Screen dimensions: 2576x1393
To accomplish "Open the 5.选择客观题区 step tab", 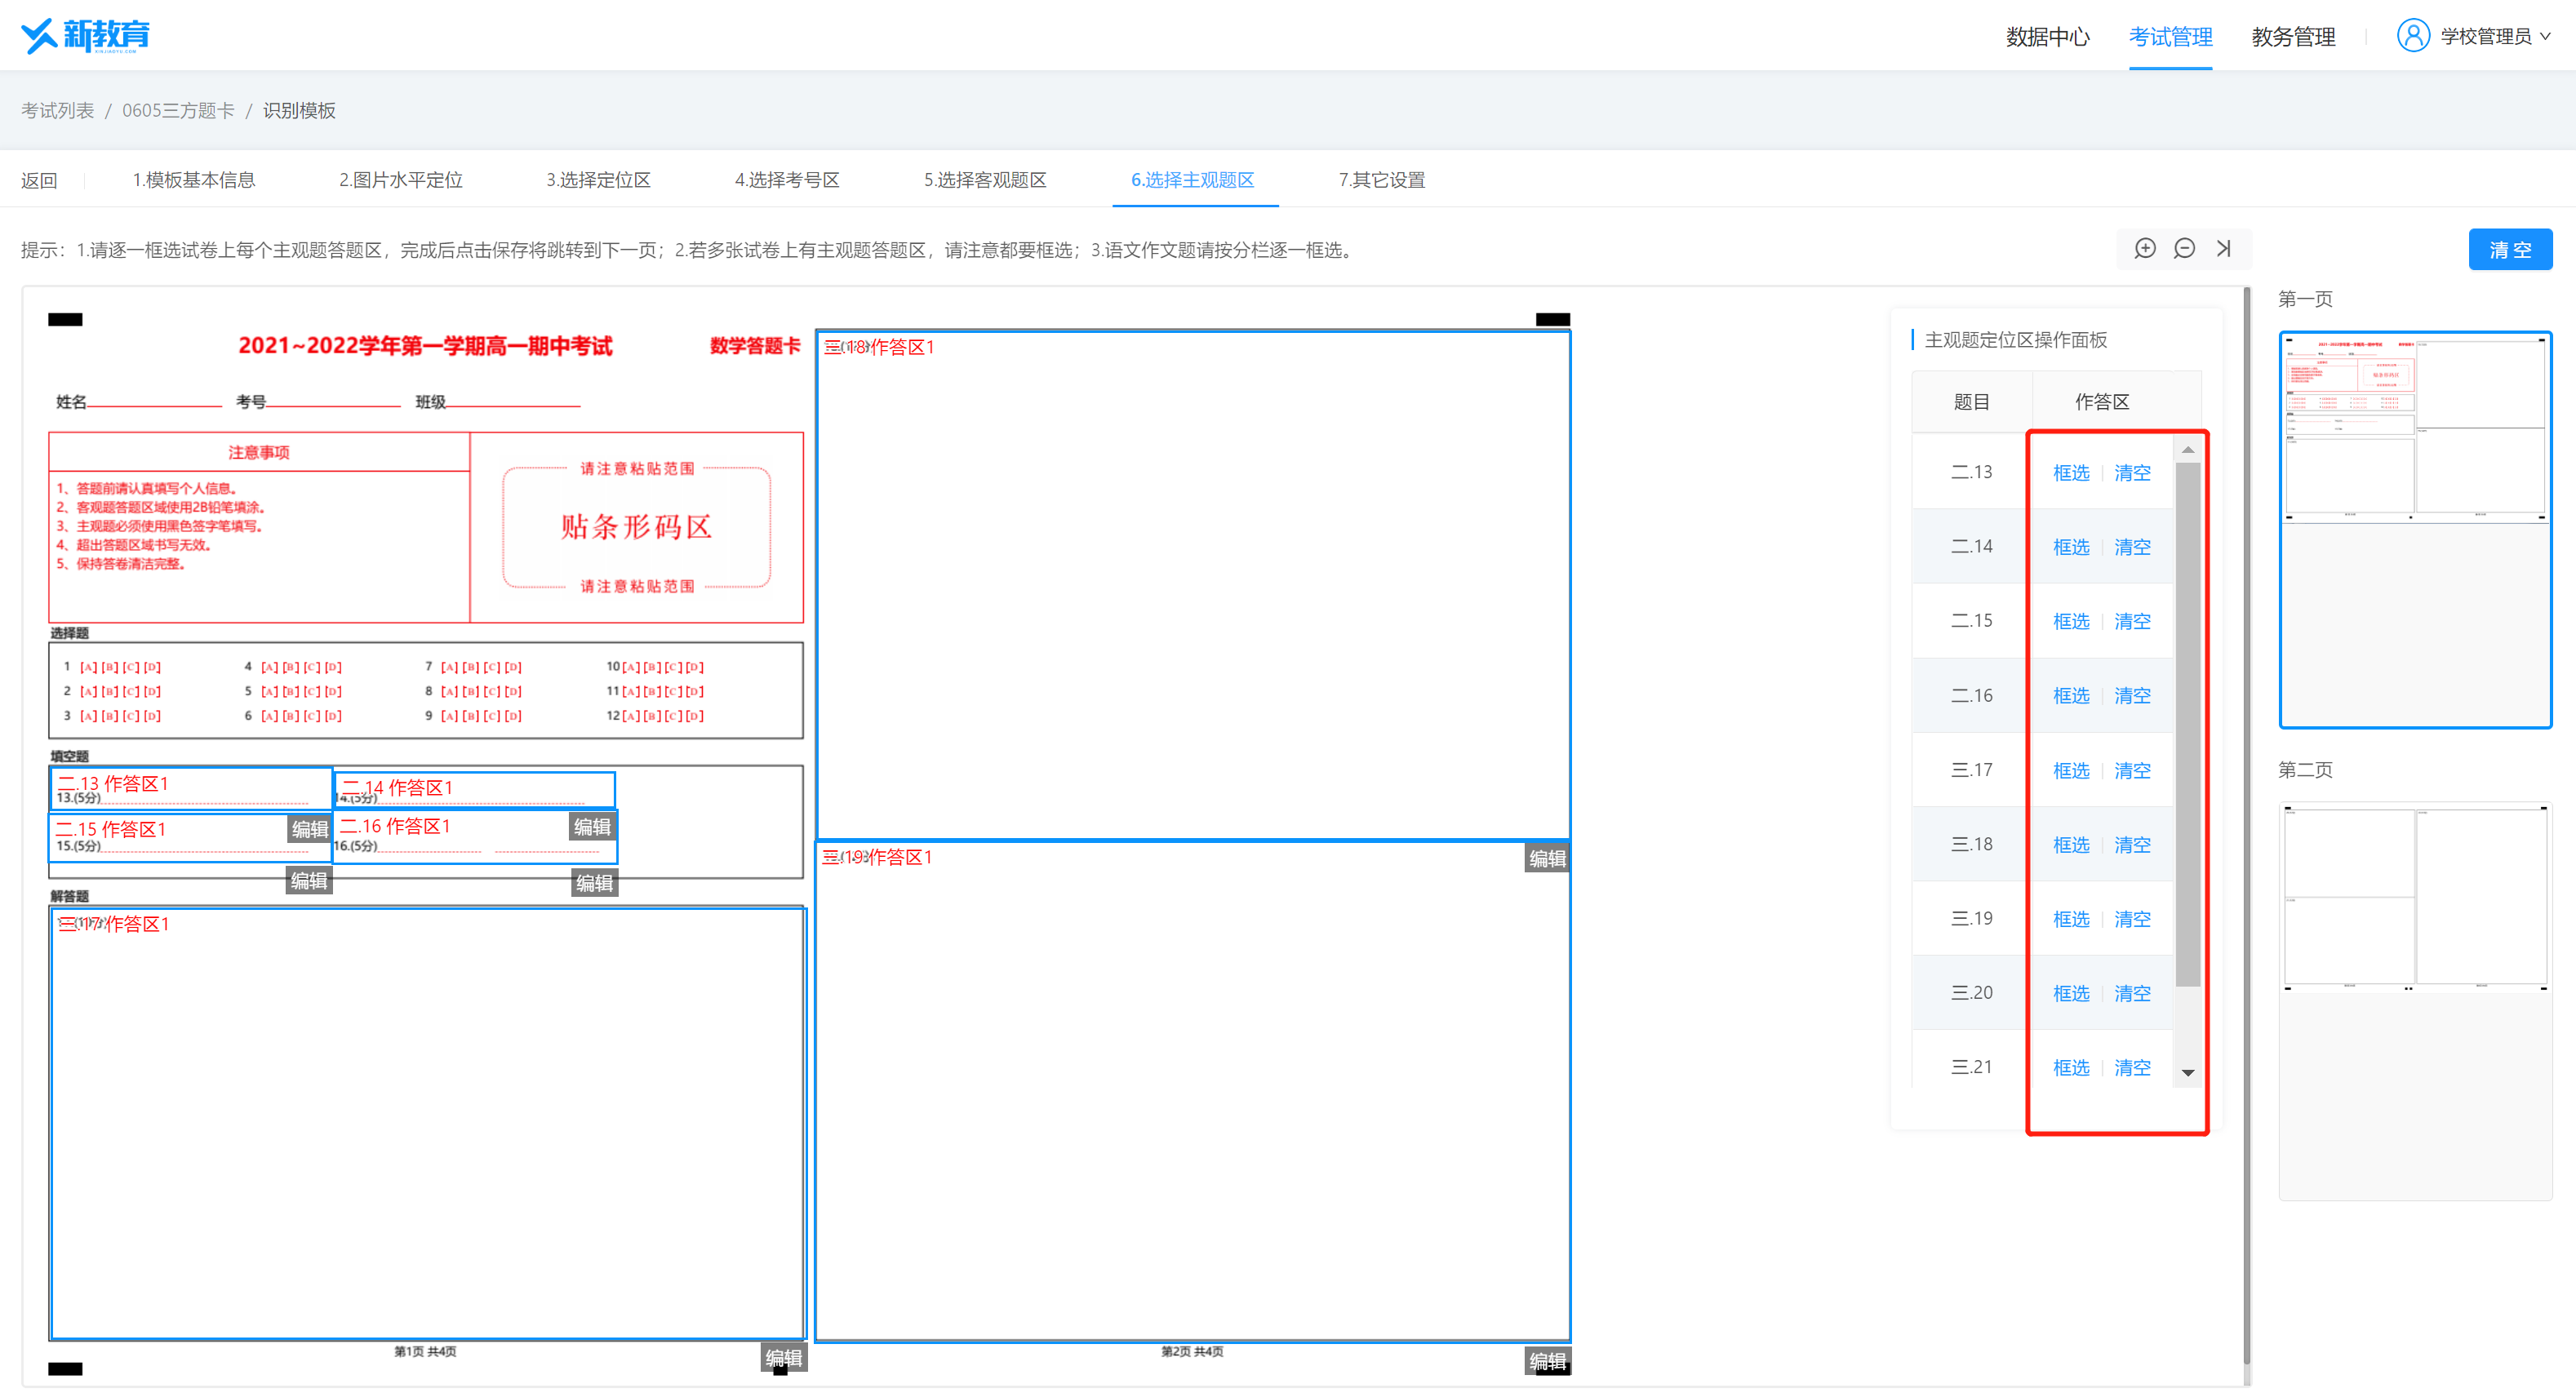I will pos(984,180).
